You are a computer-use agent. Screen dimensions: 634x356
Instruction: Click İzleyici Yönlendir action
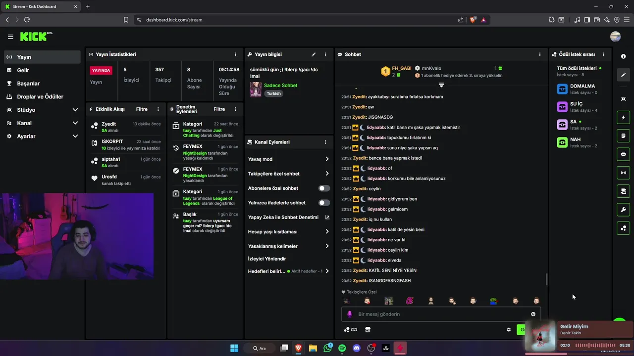tap(267, 259)
